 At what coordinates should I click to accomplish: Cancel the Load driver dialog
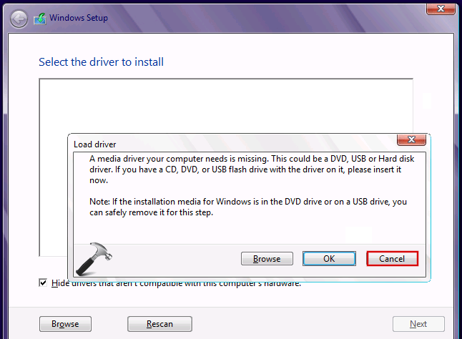click(392, 259)
